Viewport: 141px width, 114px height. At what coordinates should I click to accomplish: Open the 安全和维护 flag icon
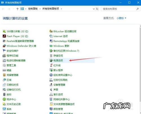4,51
